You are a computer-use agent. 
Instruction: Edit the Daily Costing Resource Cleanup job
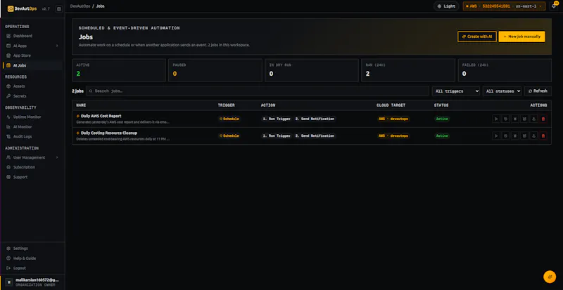pyautogui.click(x=524, y=136)
